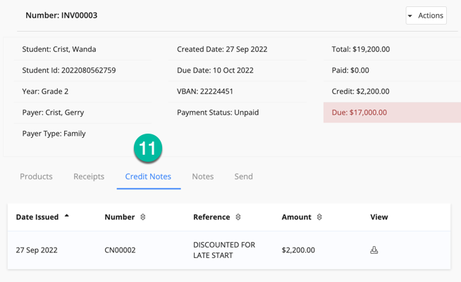This screenshot has height=282, width=461.
Task: Click the $2,200.00 amount in the table row
Action: coord(298,250)
